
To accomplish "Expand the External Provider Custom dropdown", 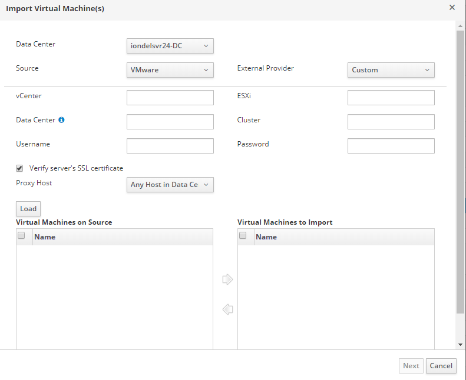I will pyautogui.click(x=391, y=70).
